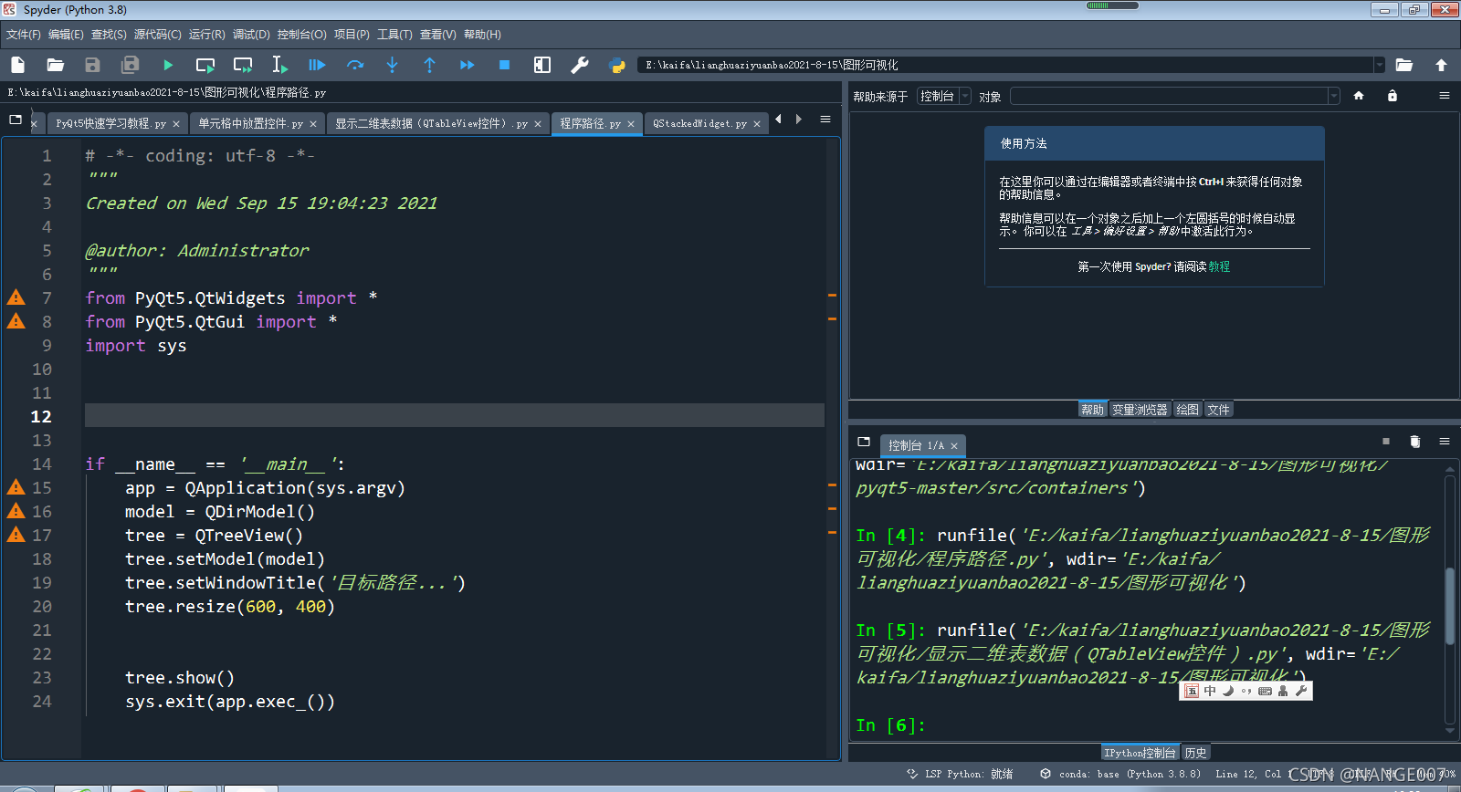Open the 帮助(H) menu
Image resolution: width=1461 pixels, height=792 pixels.
(x=482, y=35)
